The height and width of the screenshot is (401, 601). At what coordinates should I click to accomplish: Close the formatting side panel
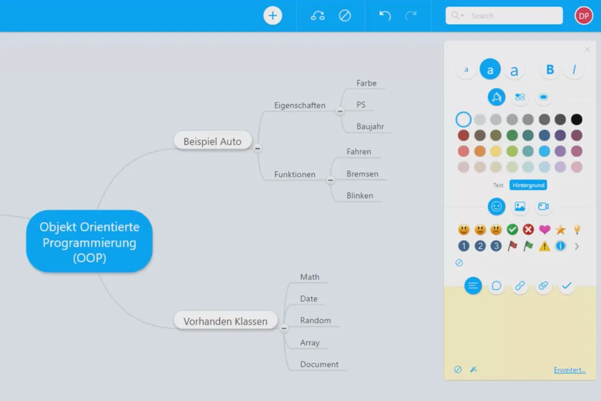pos(587,50)
